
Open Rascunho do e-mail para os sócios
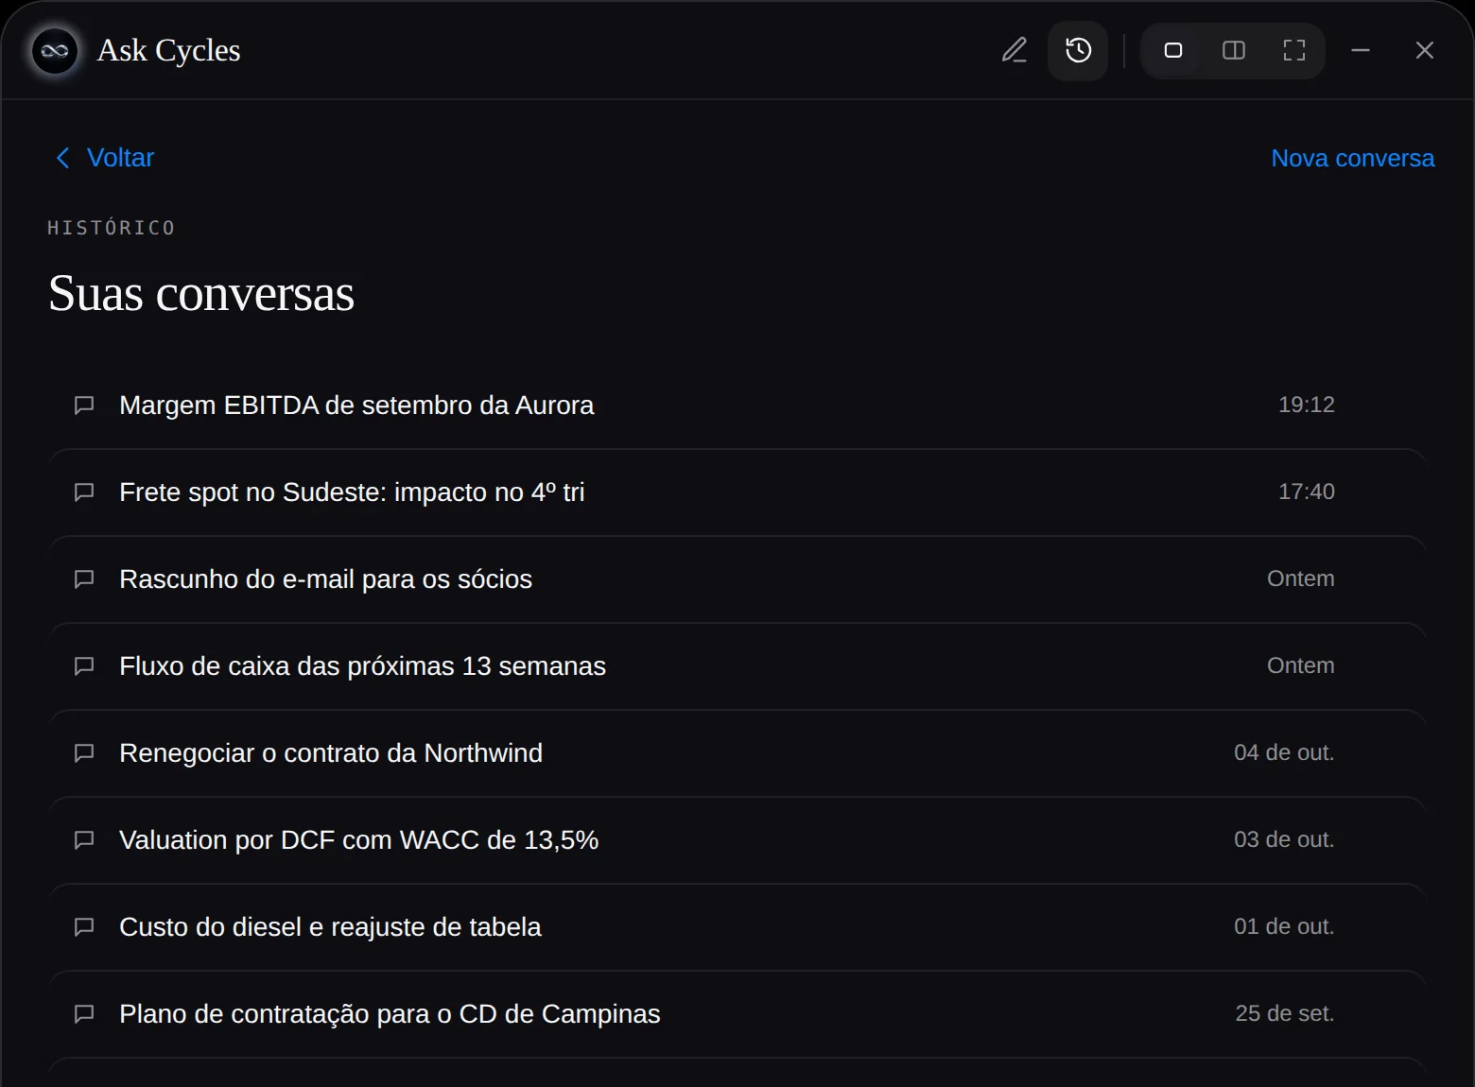pyautogui.click(x=737, y=578)
